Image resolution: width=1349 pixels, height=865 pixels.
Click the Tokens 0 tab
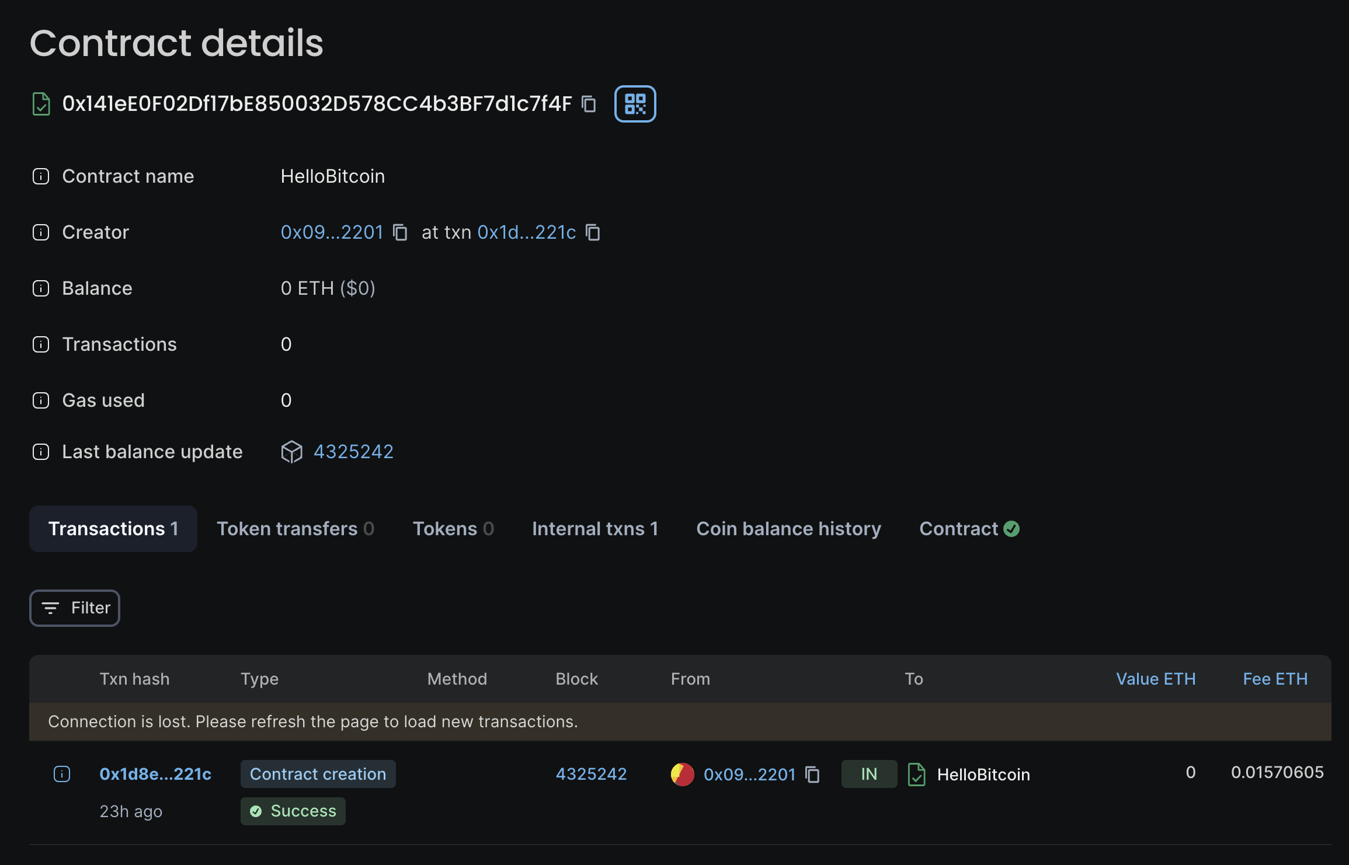pyautogui.click(x=452, y=528)
